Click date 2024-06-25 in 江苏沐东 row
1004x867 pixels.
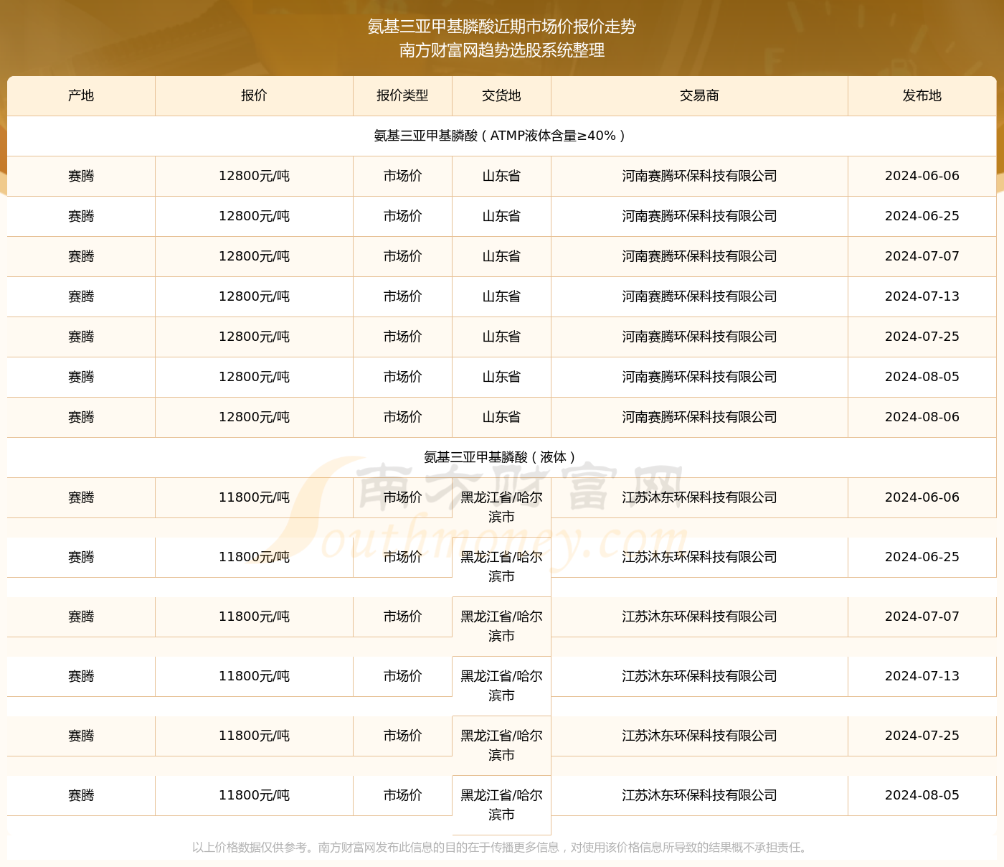tap(922, 557)
